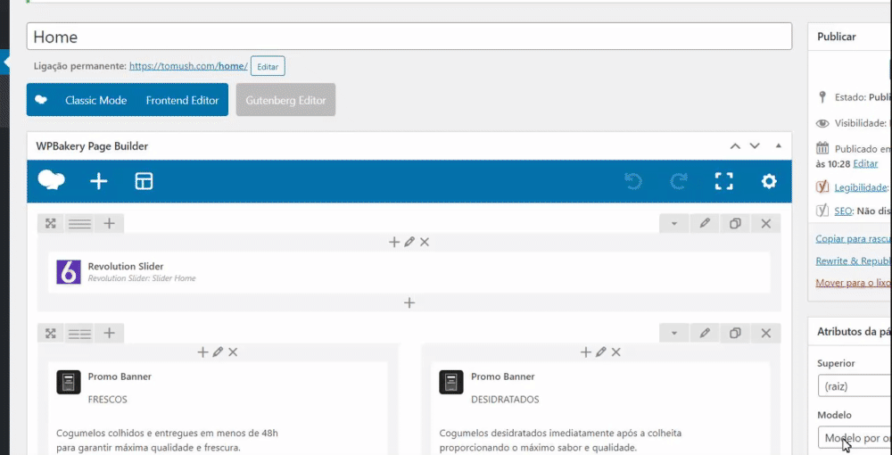Image resolution: width=892 pixels, height=455 pixels.
Task: Edit the publish date via Editar link
Action: [865, 164]
